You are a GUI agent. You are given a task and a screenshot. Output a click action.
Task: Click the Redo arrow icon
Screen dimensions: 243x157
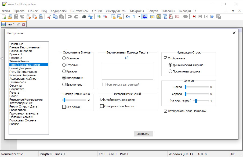point(76,17)
